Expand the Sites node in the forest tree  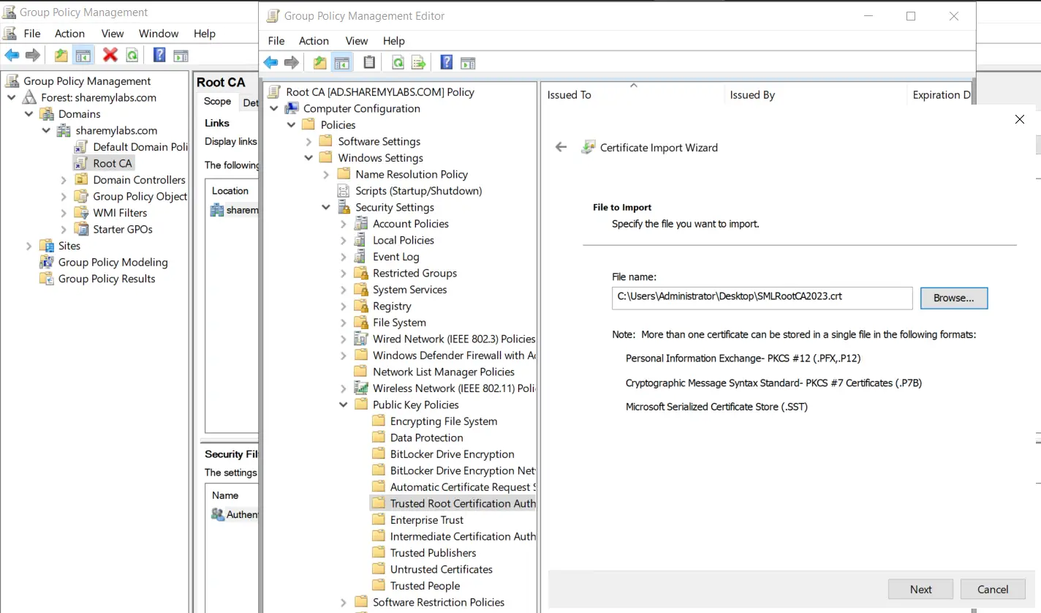pyautogui.click(x=29, y=246)
